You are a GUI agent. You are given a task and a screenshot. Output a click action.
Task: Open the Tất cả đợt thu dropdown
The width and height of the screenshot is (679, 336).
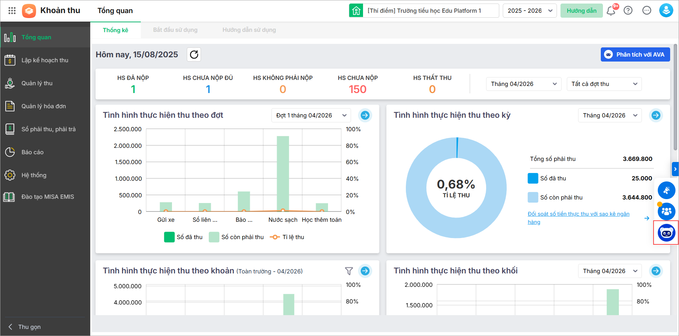pyautogui.click(x=604, y=84)
